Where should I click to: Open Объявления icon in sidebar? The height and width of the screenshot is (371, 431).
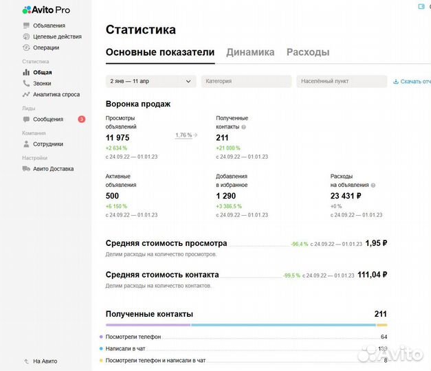(x=26, y=25)
